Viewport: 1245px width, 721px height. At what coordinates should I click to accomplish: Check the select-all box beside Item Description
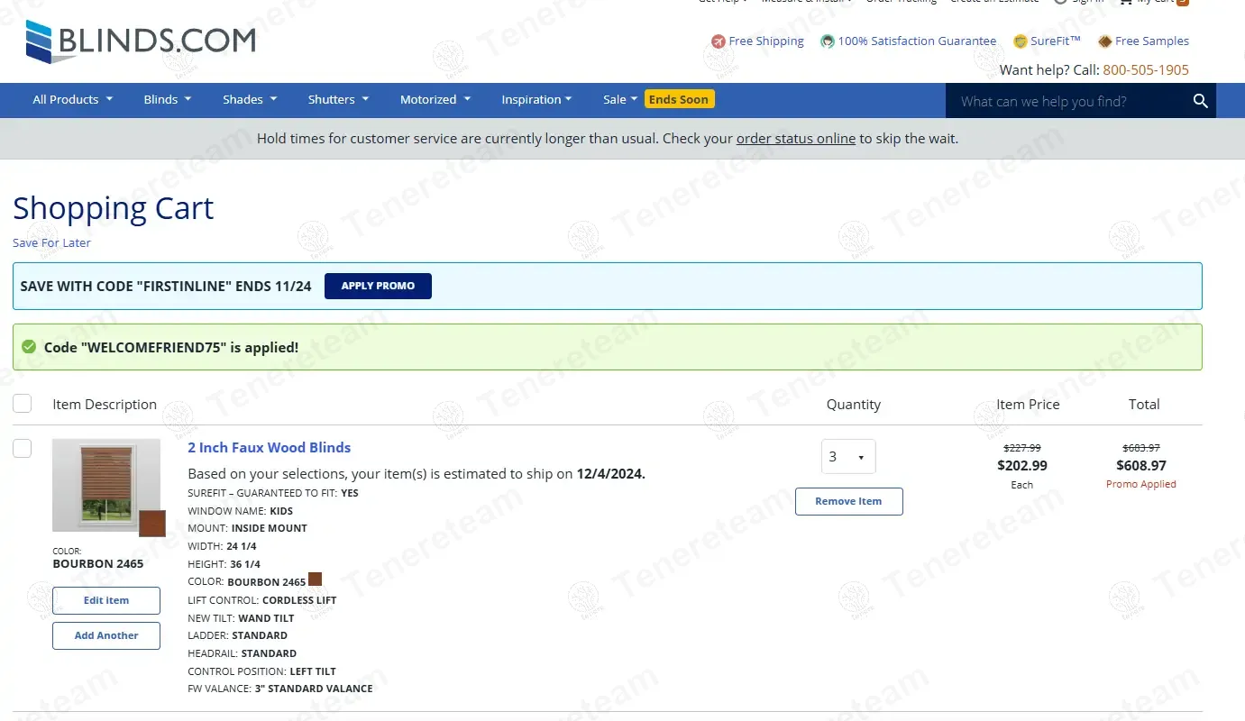pos(23,403)
